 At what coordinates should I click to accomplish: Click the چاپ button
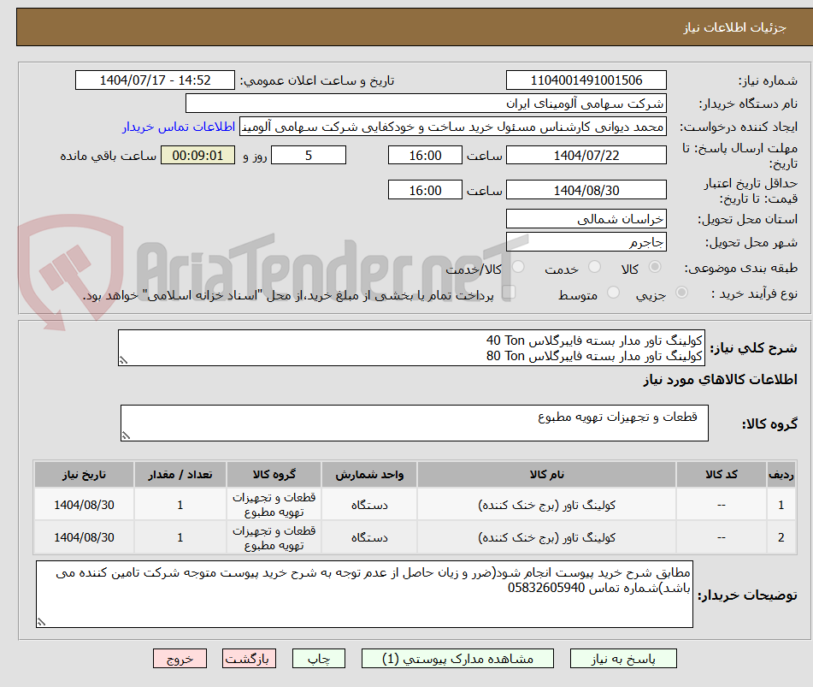pyautogui.click(x=318, y=658)
